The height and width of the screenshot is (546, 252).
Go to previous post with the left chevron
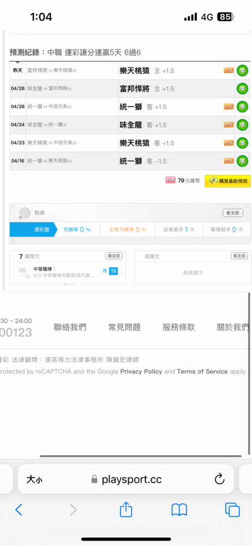pos(14,272)
